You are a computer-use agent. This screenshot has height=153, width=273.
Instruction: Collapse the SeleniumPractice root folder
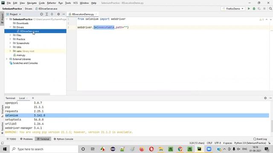(7, 19)
